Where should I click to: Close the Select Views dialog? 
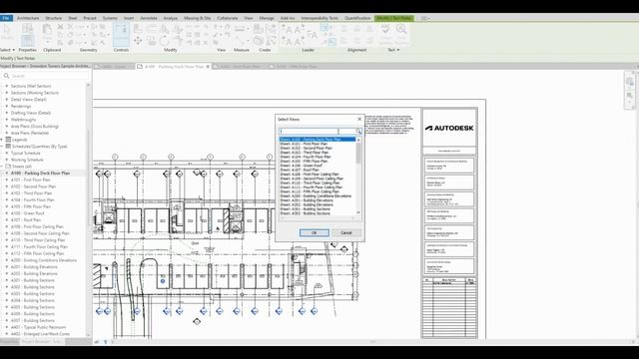[359, 119]
